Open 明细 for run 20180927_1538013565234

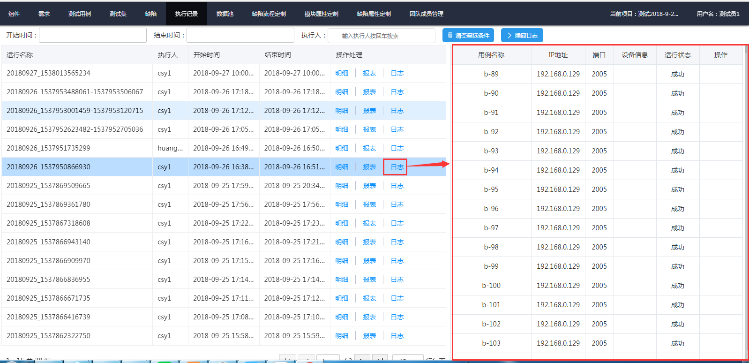(x=342, y=73)
